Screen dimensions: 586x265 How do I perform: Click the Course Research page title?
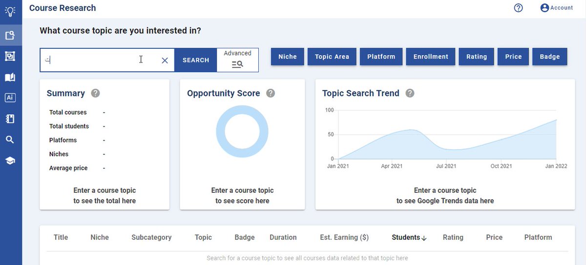coord(63,8)
